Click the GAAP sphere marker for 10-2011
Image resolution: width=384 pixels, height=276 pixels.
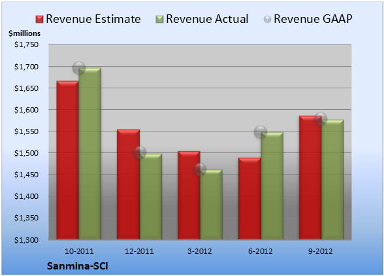click(x=79, y=68)
